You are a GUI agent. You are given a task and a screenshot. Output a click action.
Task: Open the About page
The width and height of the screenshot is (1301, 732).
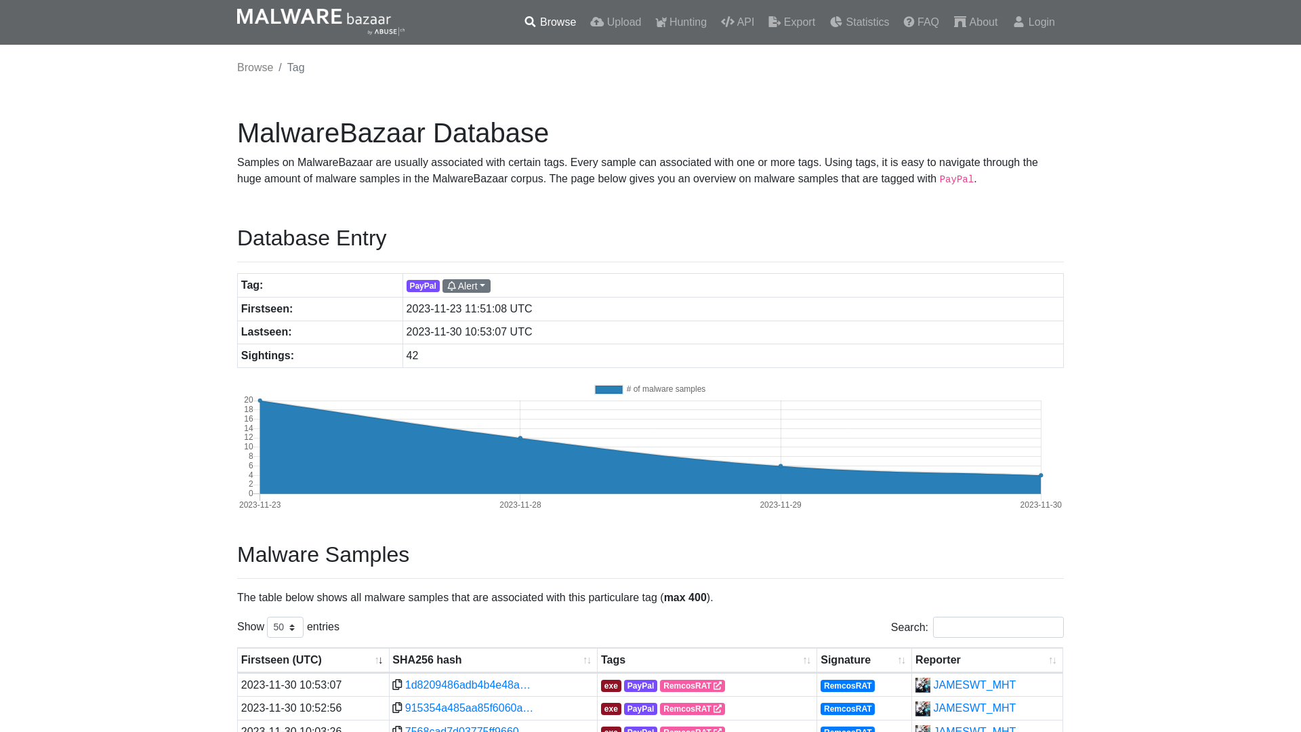point(976,22)
